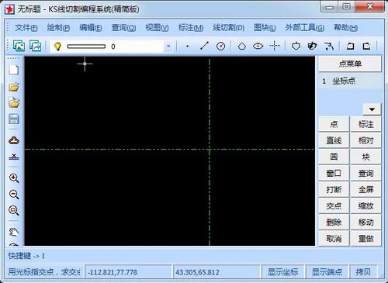Click the line style sample bar

(x=86, y=47)
